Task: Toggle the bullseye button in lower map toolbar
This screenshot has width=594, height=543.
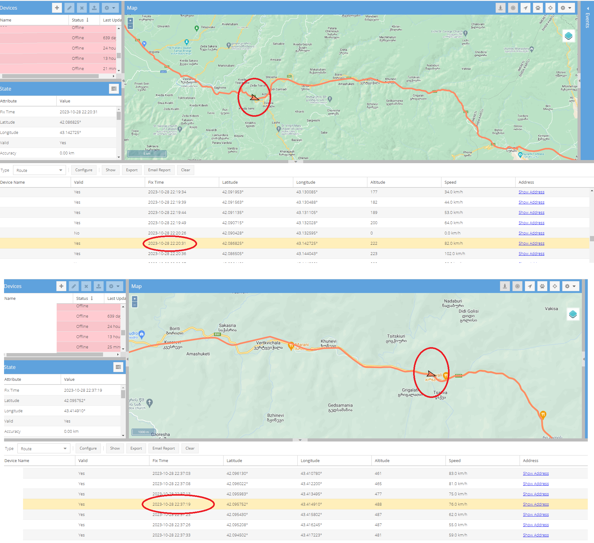Action: point(517,286)
